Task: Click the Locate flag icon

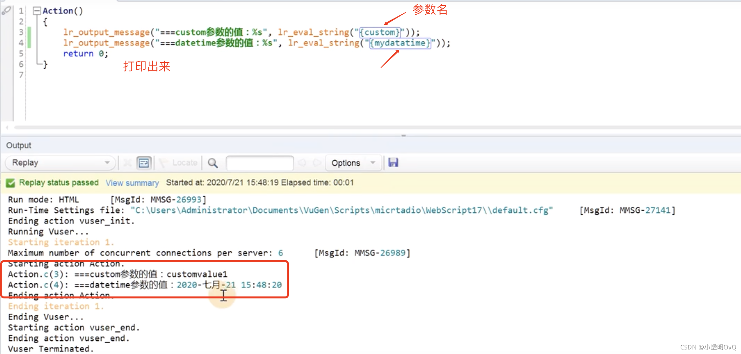Action: tap(164, 163)
